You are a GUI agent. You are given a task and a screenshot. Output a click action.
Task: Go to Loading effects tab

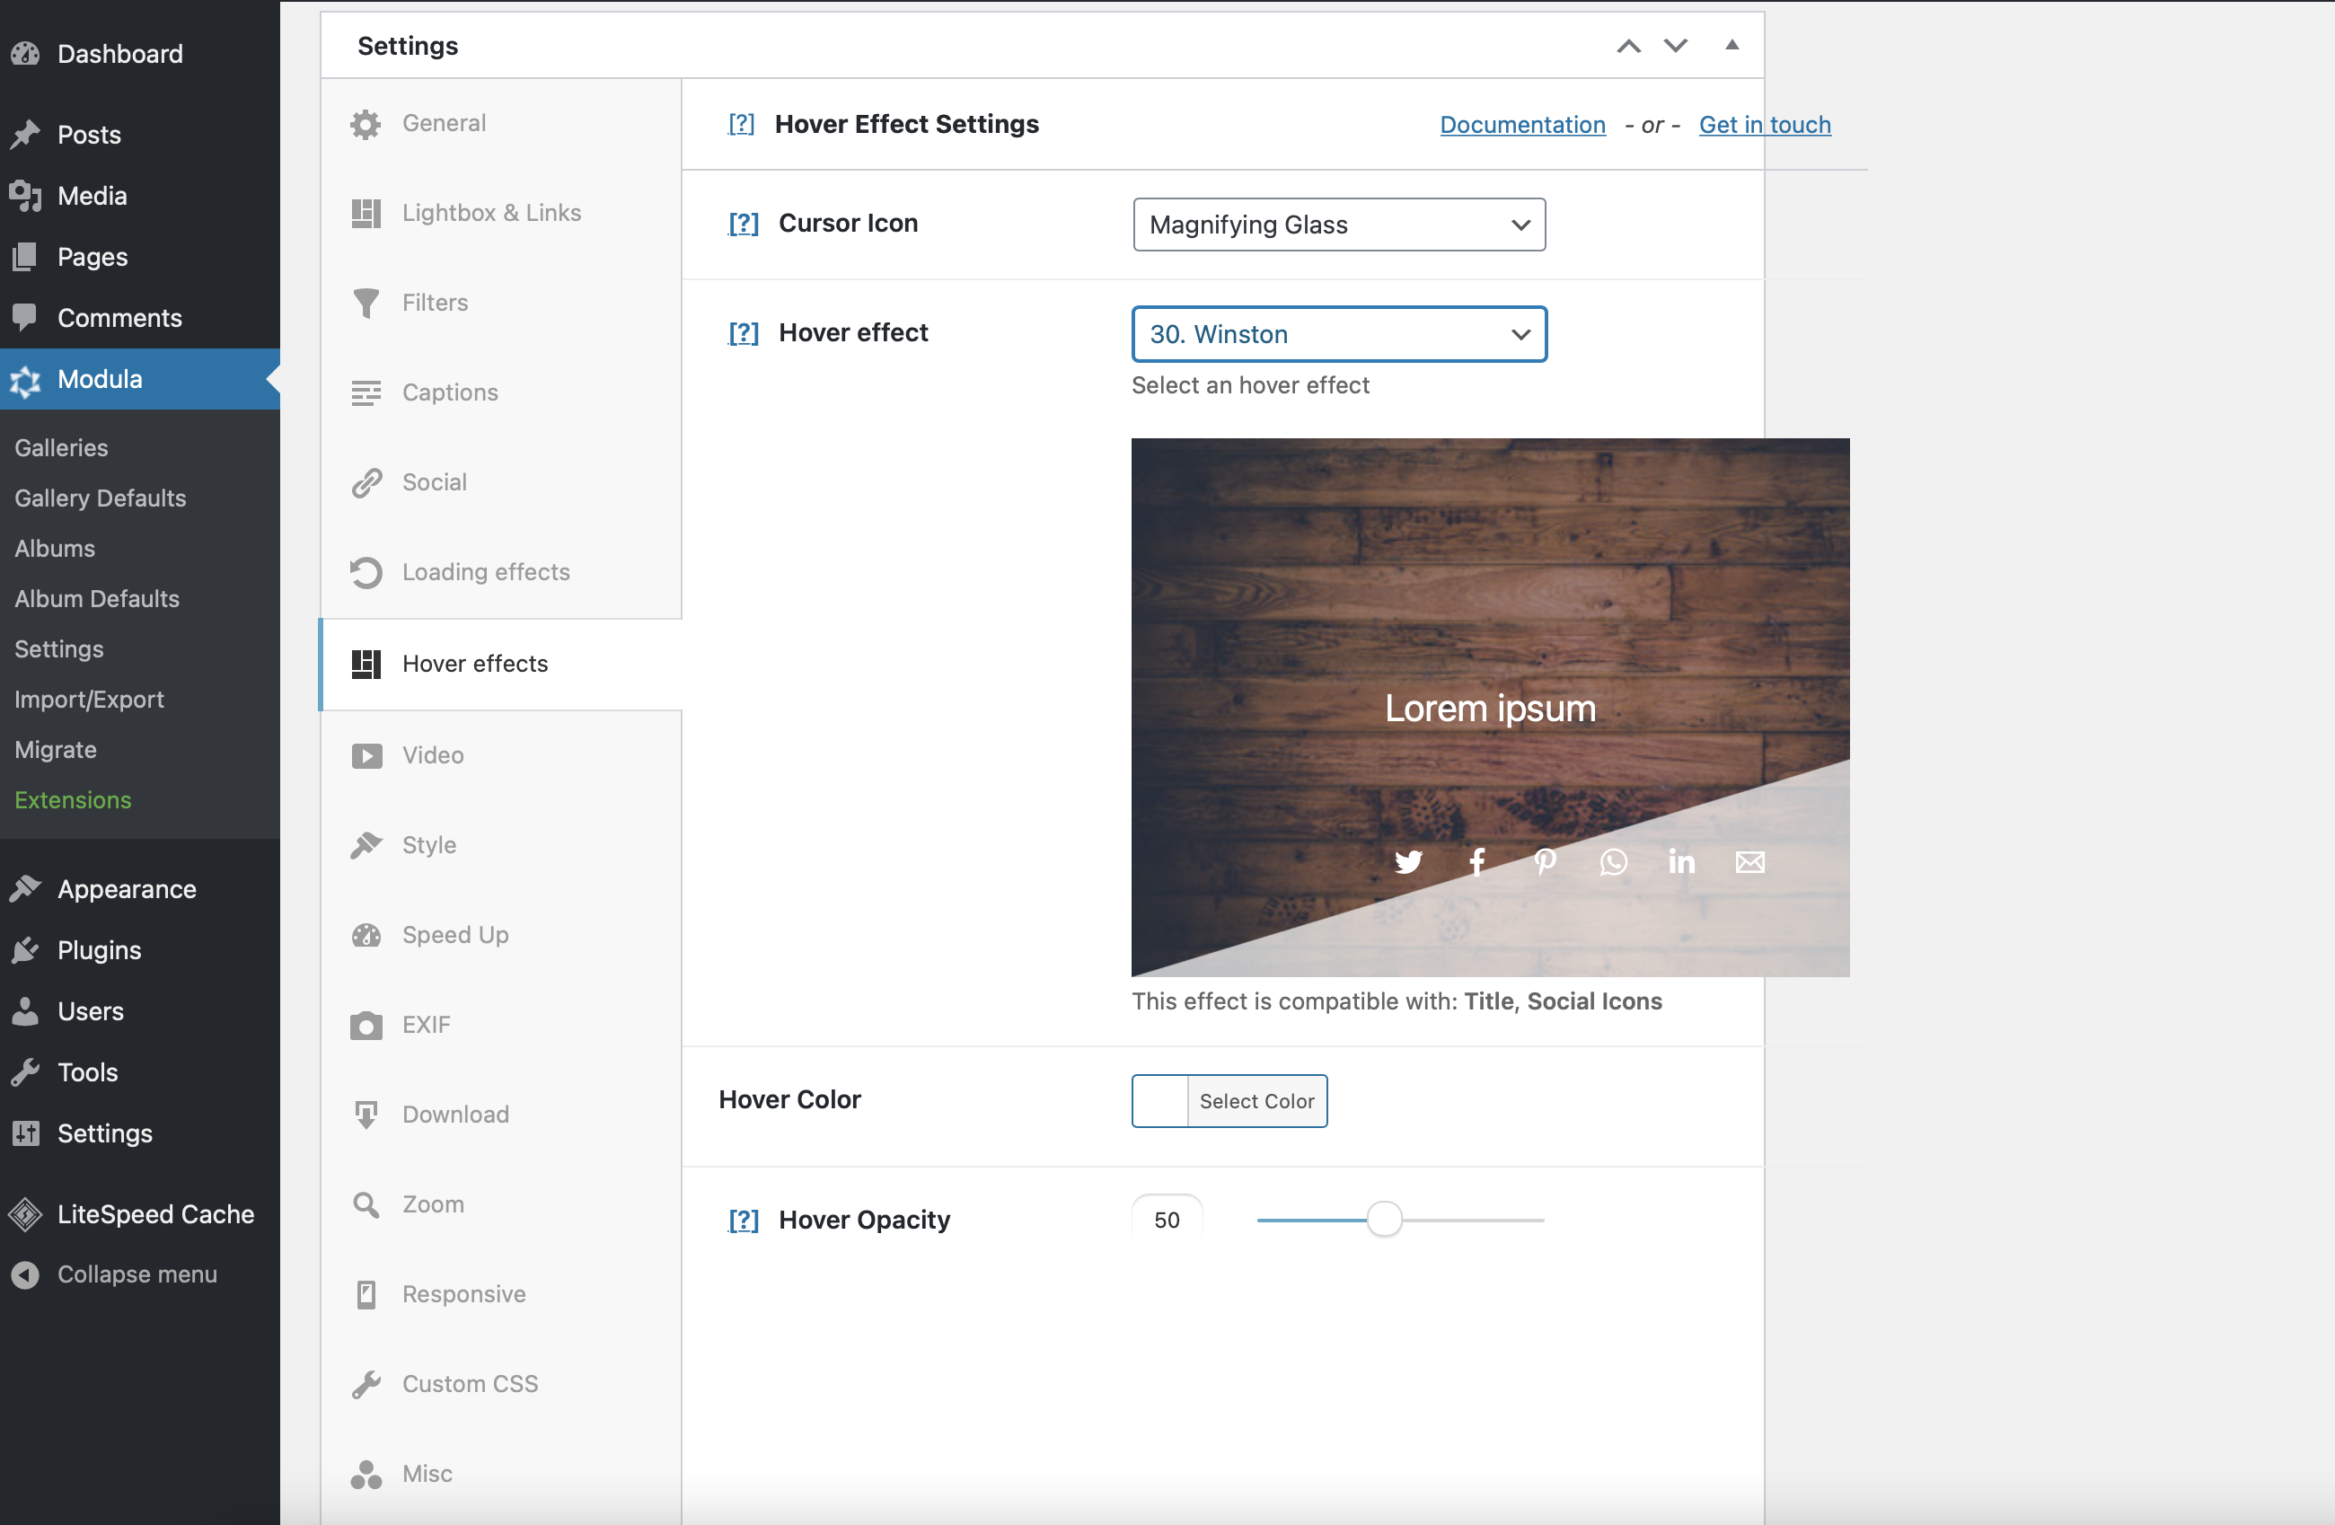(501, 572)
